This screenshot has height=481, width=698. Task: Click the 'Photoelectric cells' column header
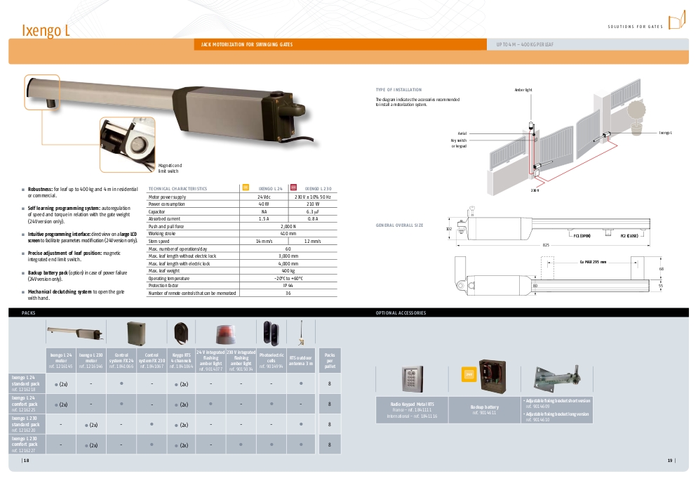[x=271, y=361]
